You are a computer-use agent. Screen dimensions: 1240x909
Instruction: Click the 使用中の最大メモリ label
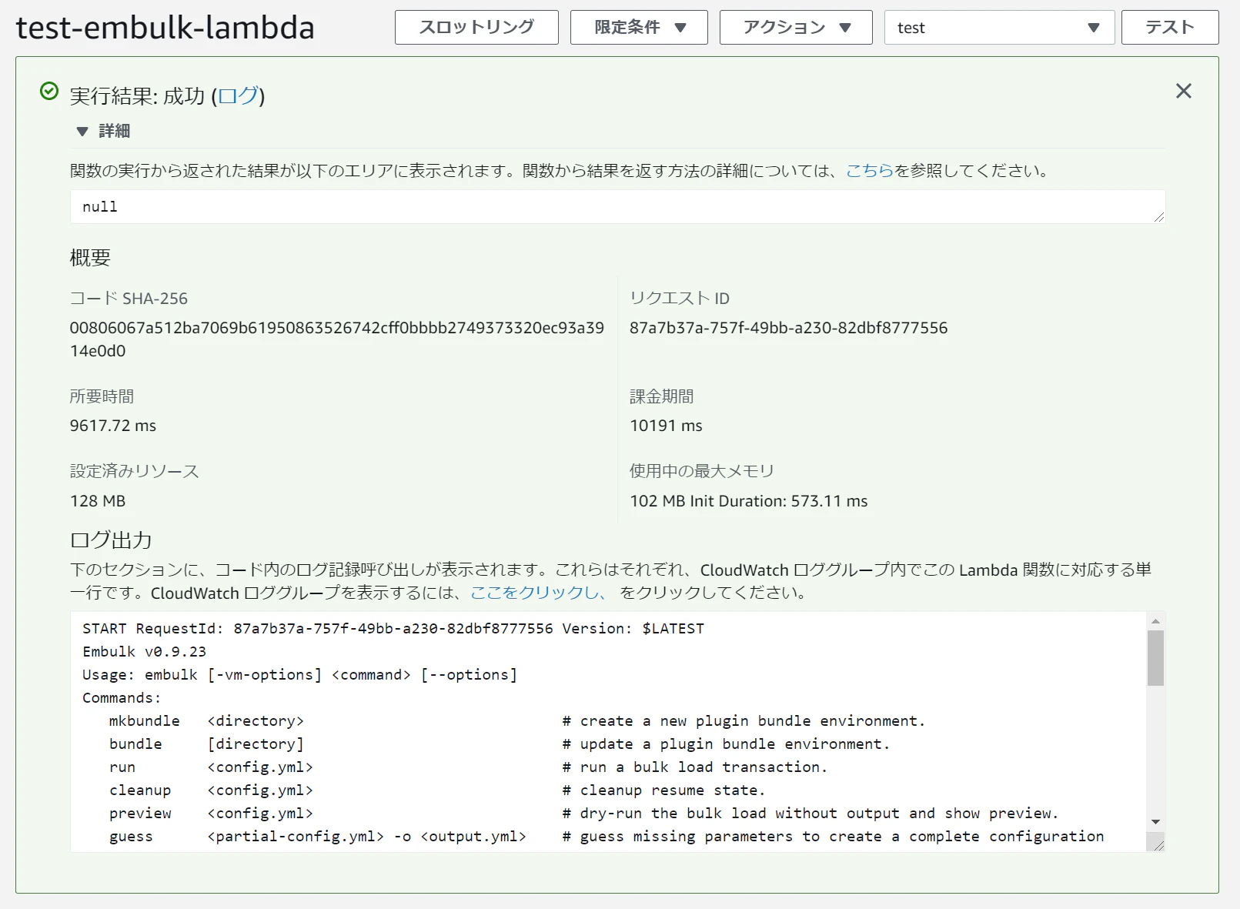click(702, 471)
